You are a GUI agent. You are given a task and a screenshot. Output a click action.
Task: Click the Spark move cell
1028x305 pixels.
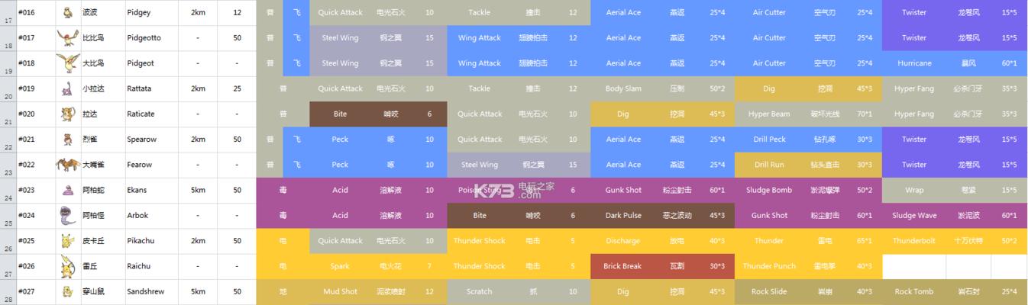(340, 266)
